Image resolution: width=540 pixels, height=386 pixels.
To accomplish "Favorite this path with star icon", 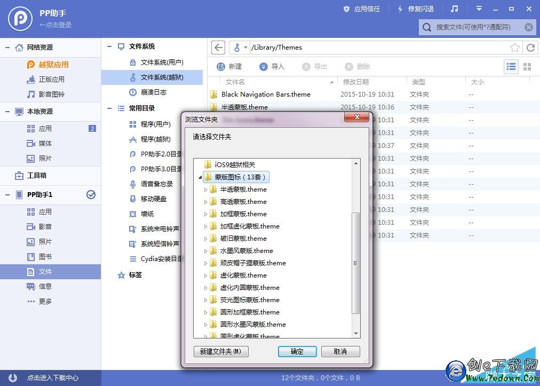I will coord(515,48).
